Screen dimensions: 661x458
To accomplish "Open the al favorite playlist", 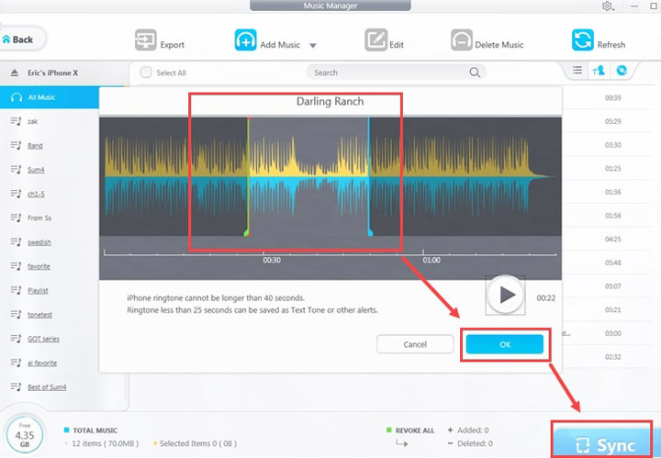I will 42,363.
